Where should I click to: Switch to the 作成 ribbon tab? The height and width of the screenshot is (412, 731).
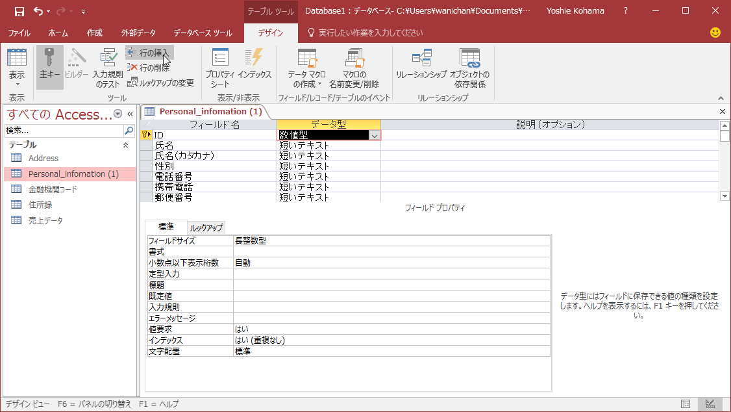(94, 32)
